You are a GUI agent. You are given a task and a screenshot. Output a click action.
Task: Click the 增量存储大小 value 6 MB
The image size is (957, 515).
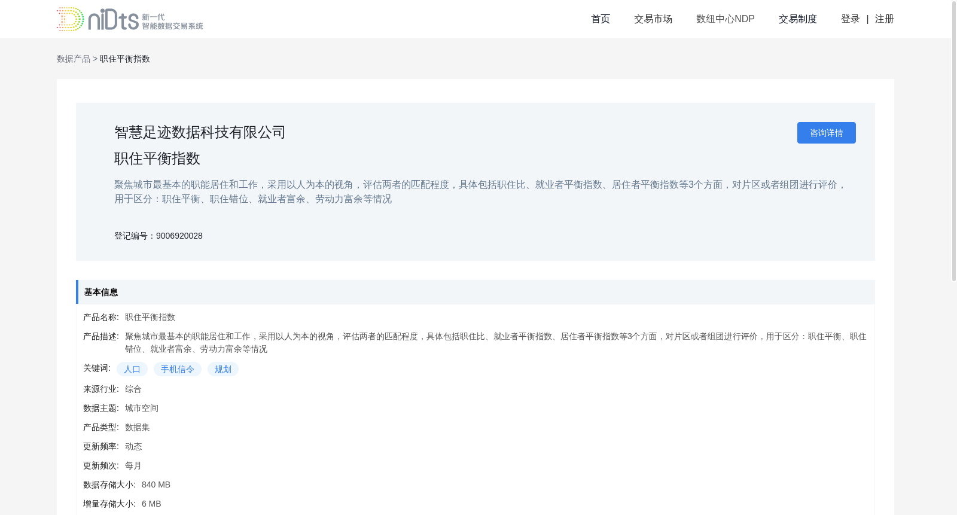(151, 504)
